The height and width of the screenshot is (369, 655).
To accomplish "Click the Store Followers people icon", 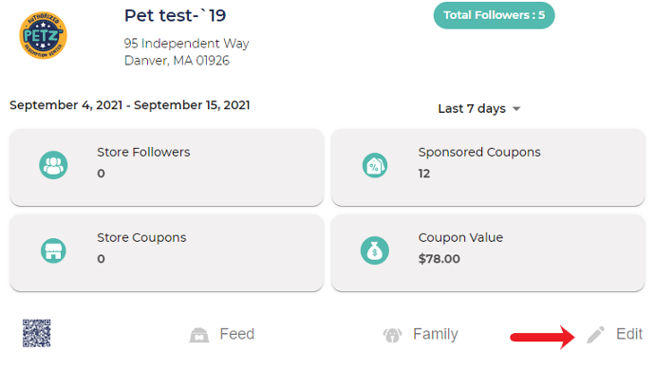I will [53, 165].
